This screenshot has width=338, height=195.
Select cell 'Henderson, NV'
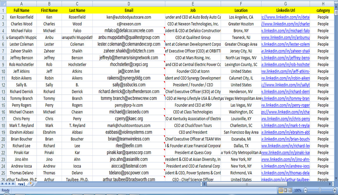[241, 92]
